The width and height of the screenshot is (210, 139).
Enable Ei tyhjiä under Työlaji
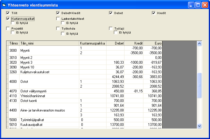[115, 33]
